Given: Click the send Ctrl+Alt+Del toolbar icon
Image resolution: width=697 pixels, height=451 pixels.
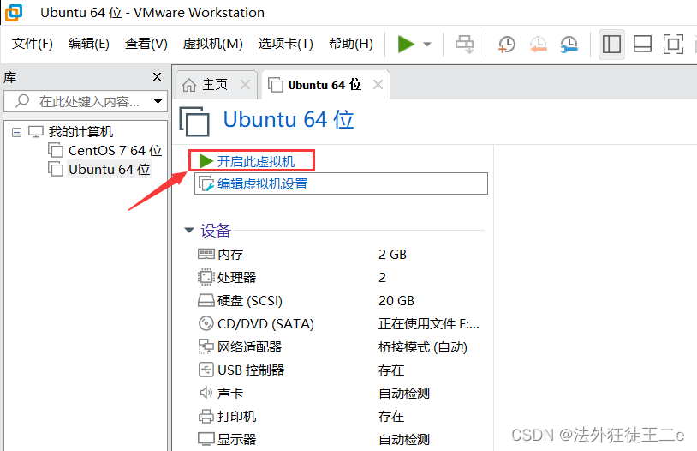Looking at the screenshot, I should coord(464,44).
